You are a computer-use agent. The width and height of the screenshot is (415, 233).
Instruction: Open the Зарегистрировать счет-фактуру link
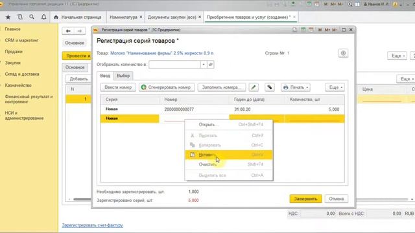pos(92,225)
